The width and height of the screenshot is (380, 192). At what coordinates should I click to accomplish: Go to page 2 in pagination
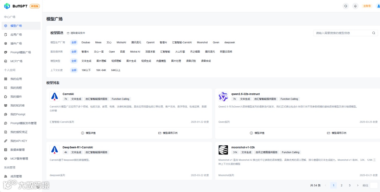tap(341, 185)
